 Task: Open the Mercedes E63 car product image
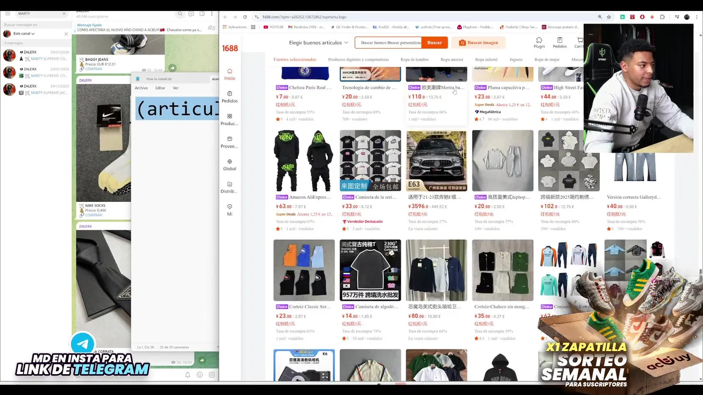tap(437, 161)
